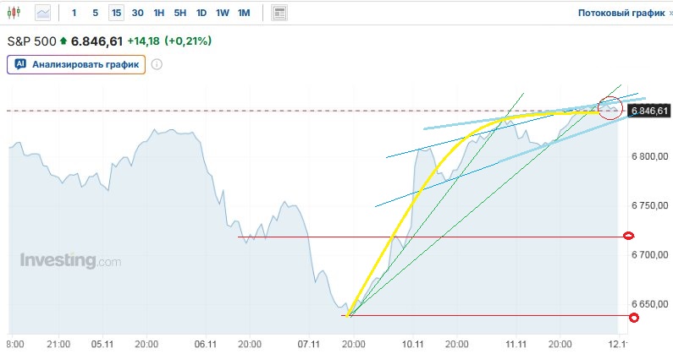The image size is (673, 354).
Task: Select the 1 minute timeframe
Action: pos(74,14)
